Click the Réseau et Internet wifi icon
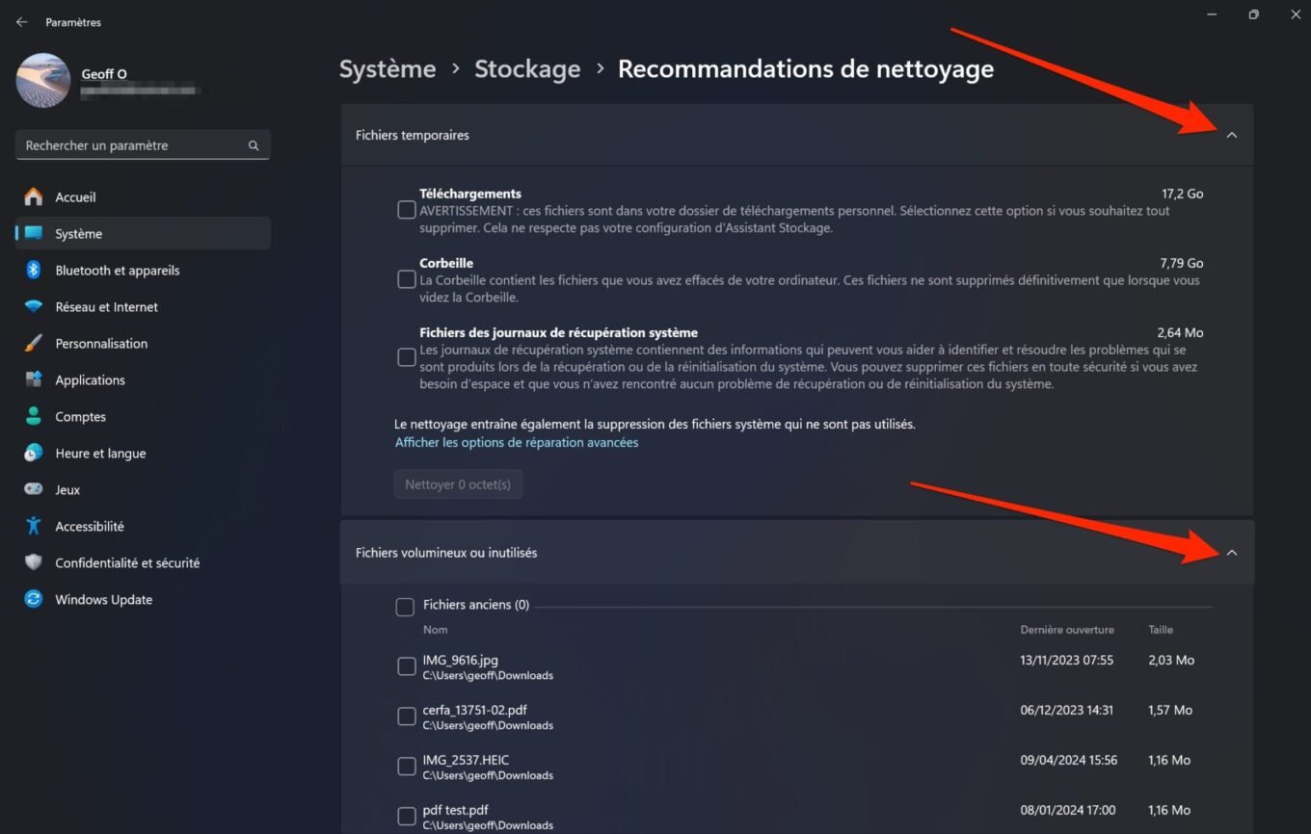1311x834 pixels. point(34,306)
